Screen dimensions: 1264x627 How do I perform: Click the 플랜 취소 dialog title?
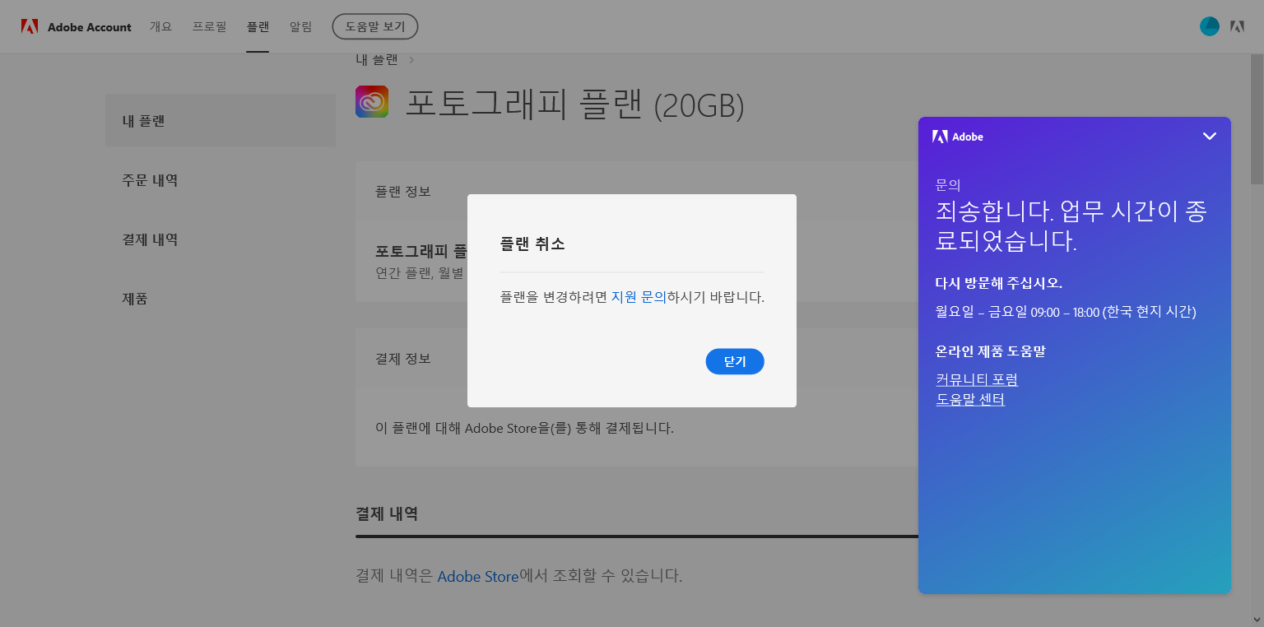tap(532, 244)
